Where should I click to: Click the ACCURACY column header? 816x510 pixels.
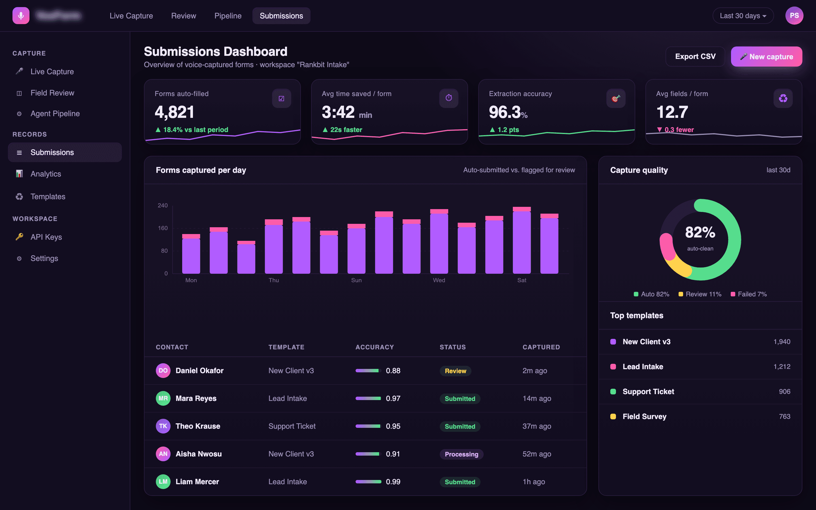point(374,347)
